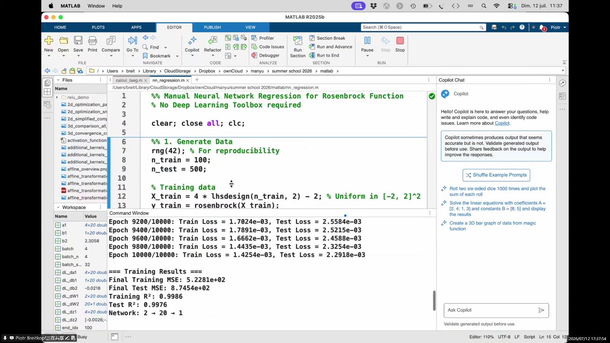
Task: Click Run to End
Action: [x=324, y=55]
